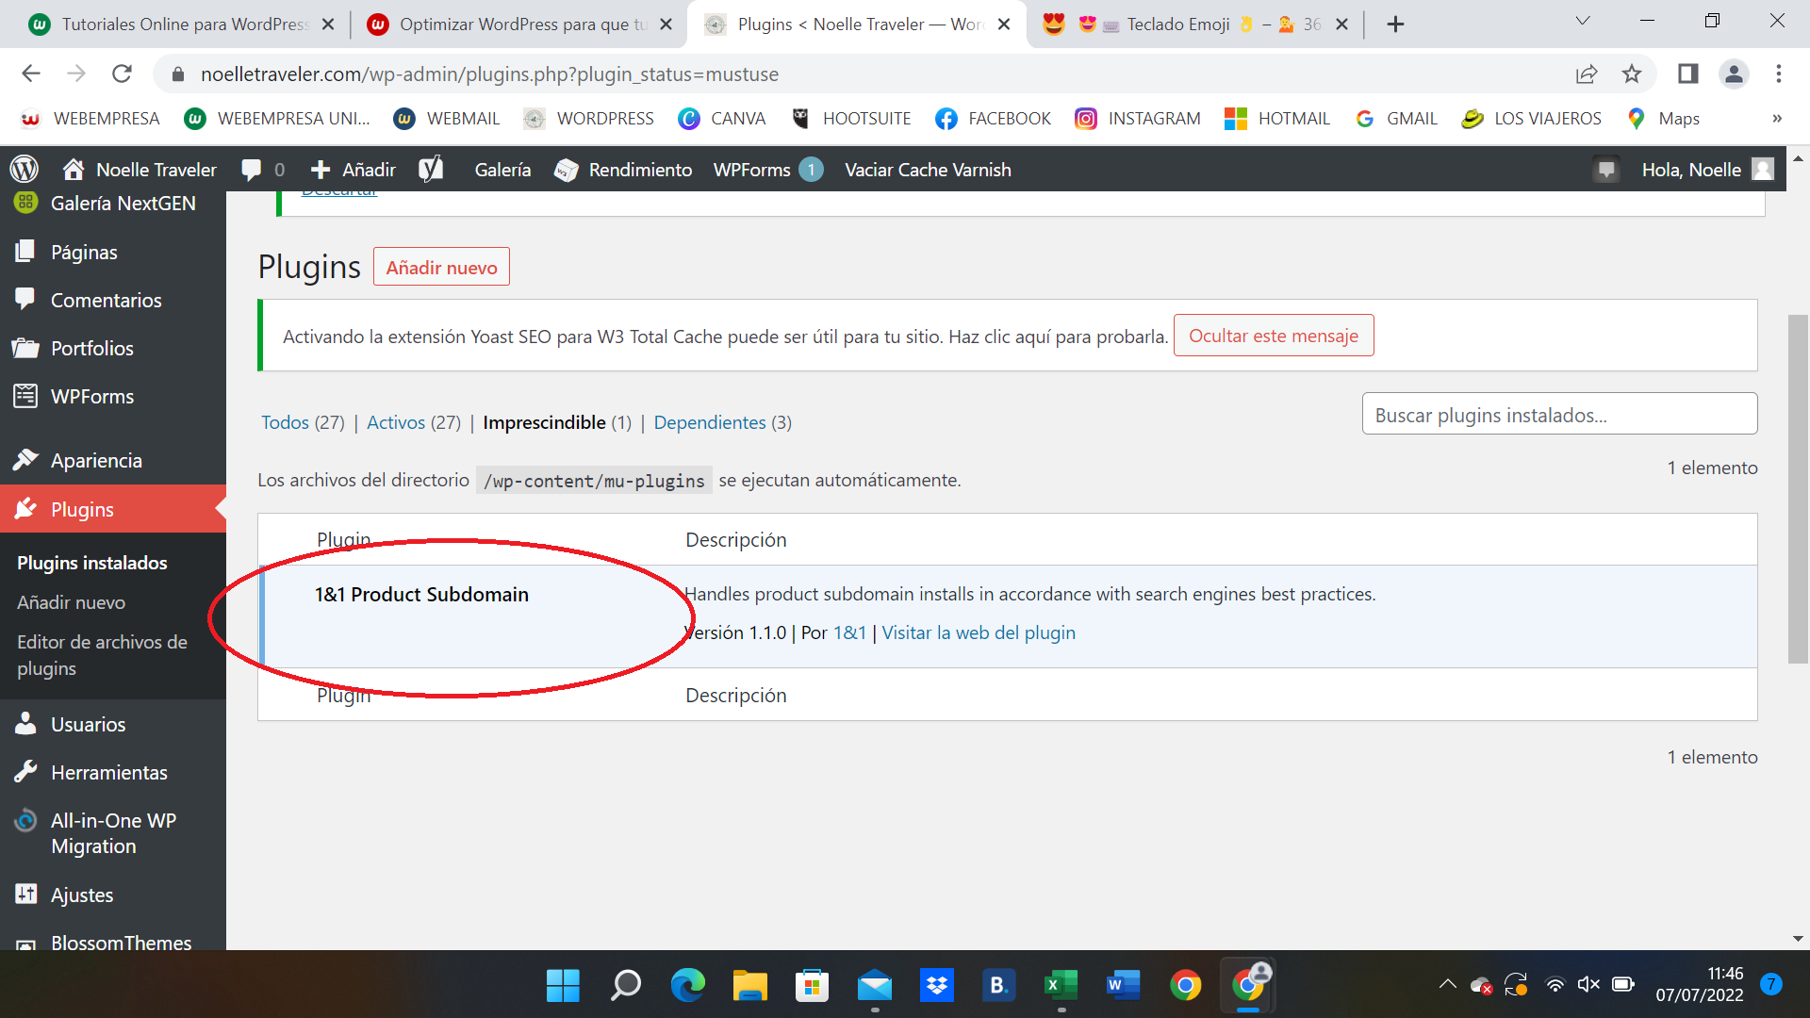Open Comentarios in sidebar
This screenshot has height=1018, width=1810.
113,300
